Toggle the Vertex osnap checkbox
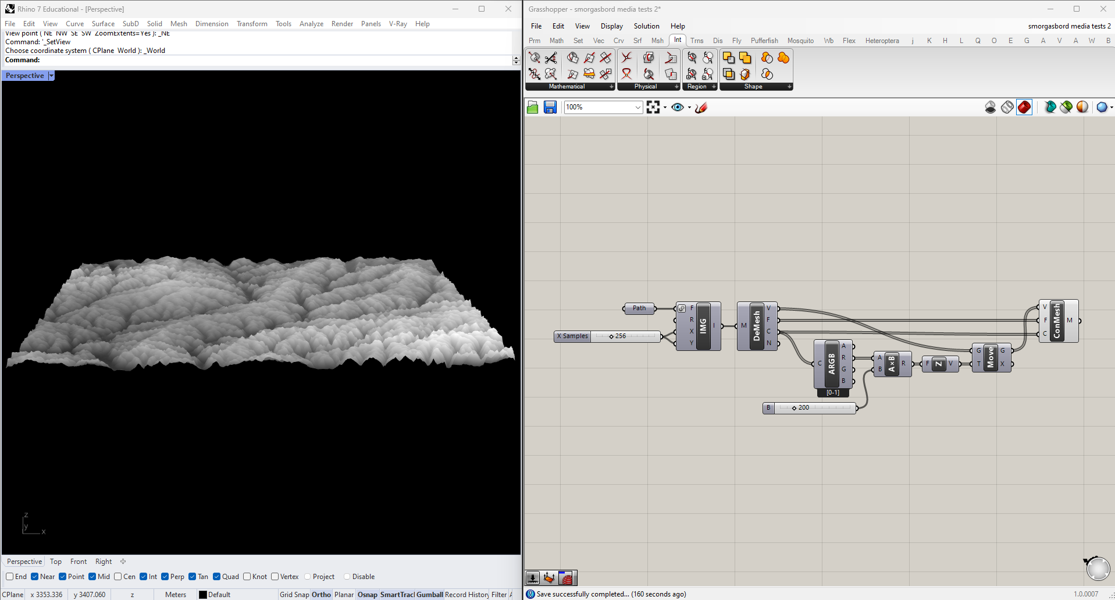Viewport: 1115px width, 600px height. click(x=275, y=577)
